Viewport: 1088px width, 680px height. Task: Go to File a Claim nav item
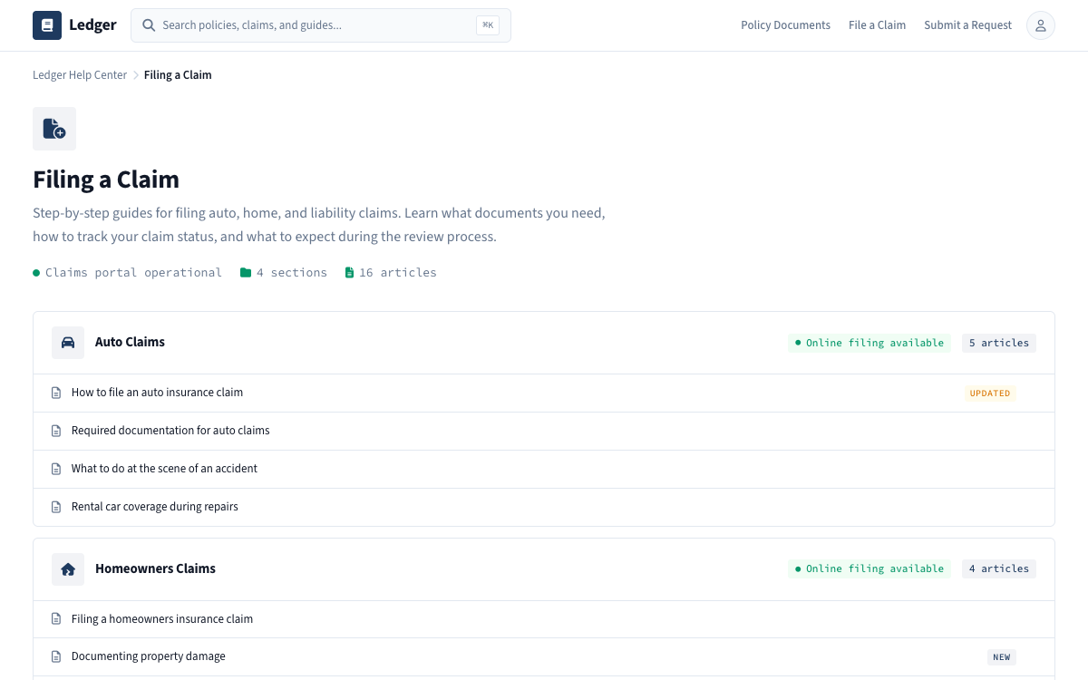click(x=877, y=25)
